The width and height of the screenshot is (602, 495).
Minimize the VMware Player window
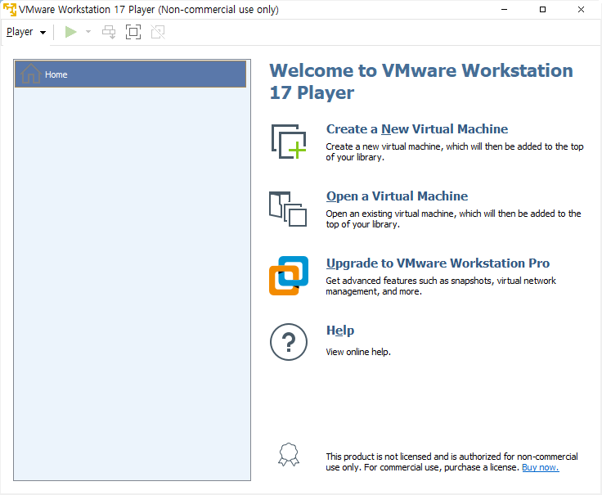504,9
